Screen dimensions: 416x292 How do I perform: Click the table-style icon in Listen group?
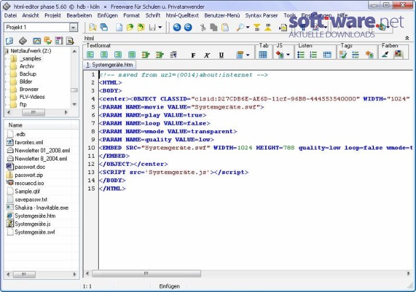[327, 55]
